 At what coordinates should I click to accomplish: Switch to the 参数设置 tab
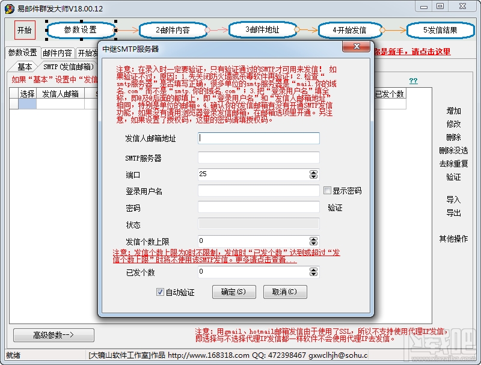click(x=22, y=52)
